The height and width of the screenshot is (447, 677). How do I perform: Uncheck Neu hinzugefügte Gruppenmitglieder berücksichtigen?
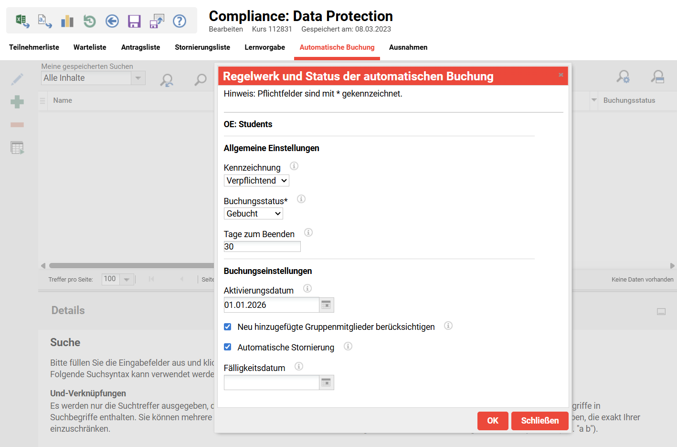coord(228,327)
